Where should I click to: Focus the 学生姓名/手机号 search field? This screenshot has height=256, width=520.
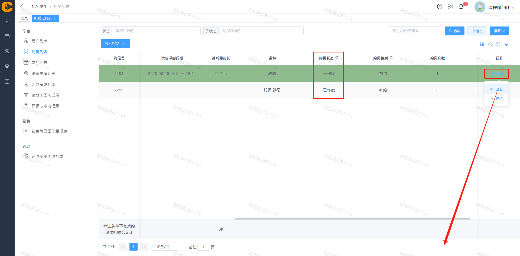point(415,31)
